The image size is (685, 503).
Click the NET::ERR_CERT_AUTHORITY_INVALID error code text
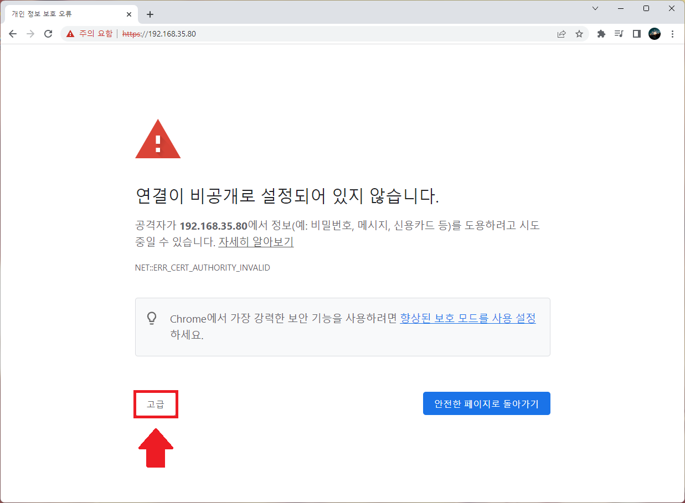(x=203, y=268)
